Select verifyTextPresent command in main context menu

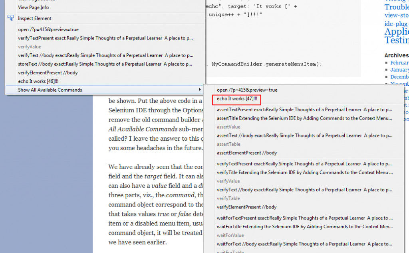[x=105, y=38]
